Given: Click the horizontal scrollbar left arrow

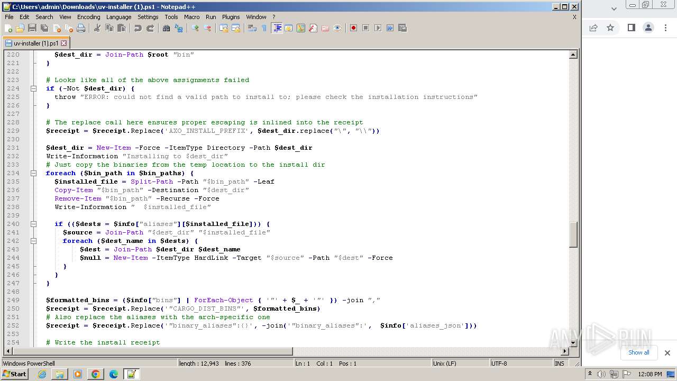Looking at the screenshot, I should point(8,351).
